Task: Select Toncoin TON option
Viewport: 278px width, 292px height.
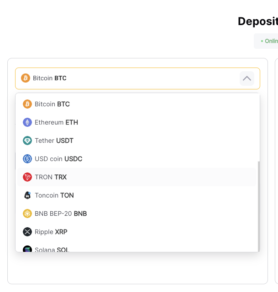Action: tap(136, 195)
